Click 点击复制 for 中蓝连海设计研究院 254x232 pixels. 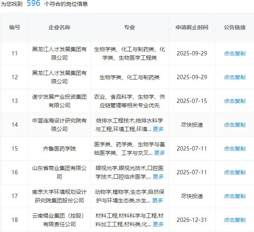click(x=235, y=125)
